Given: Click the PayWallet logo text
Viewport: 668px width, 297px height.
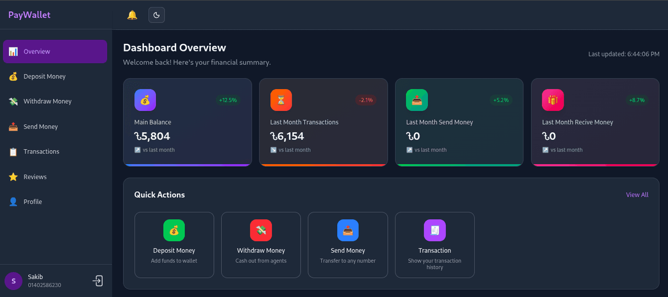Looking at the screenshot, I should (x=29, y=15).
